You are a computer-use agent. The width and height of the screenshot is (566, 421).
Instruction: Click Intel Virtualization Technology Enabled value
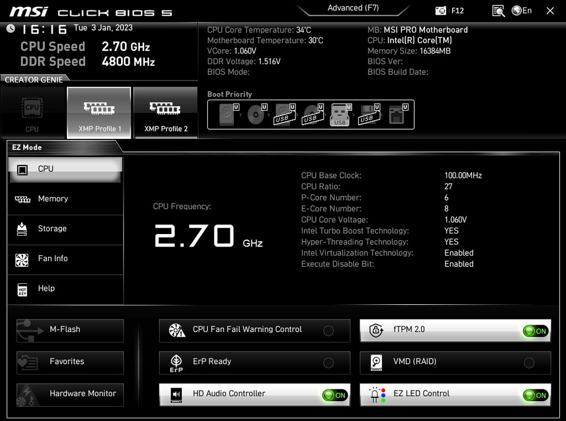[459, 253]
